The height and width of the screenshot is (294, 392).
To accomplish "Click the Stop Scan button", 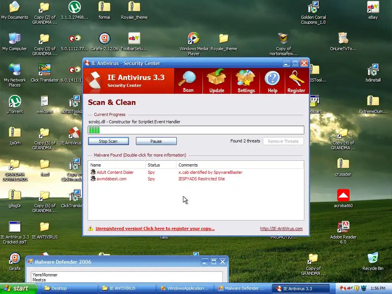I will point(108,141).
